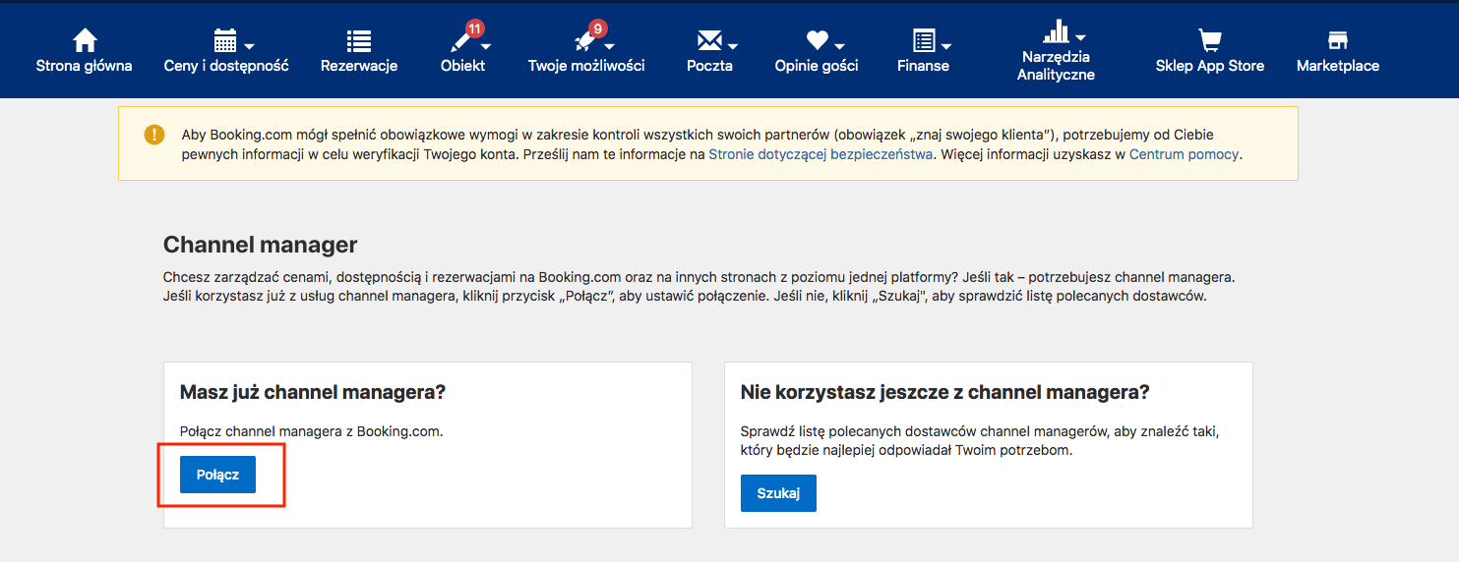Open the Ceny i dostępność menu
The width and height of the screenshot is (1459, 562).
click(x=226, y=66)
